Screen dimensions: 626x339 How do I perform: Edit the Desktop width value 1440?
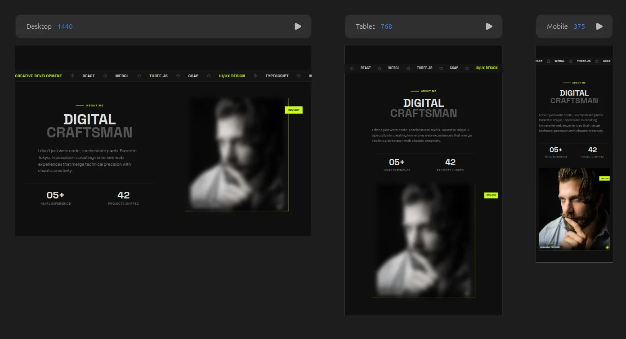click(65, 26)
